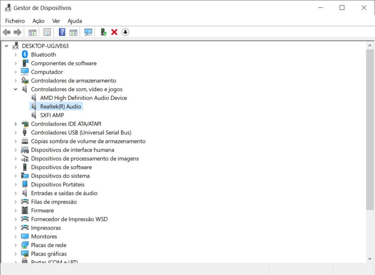The width and height of the screenshot is (375, 275).
Task: Click the scan for hardware changes icon
Action: pyautogui.click(x=88, y=32)
